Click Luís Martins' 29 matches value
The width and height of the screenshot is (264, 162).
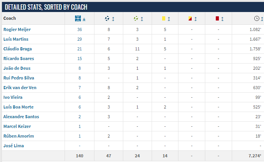coord(79,39)
